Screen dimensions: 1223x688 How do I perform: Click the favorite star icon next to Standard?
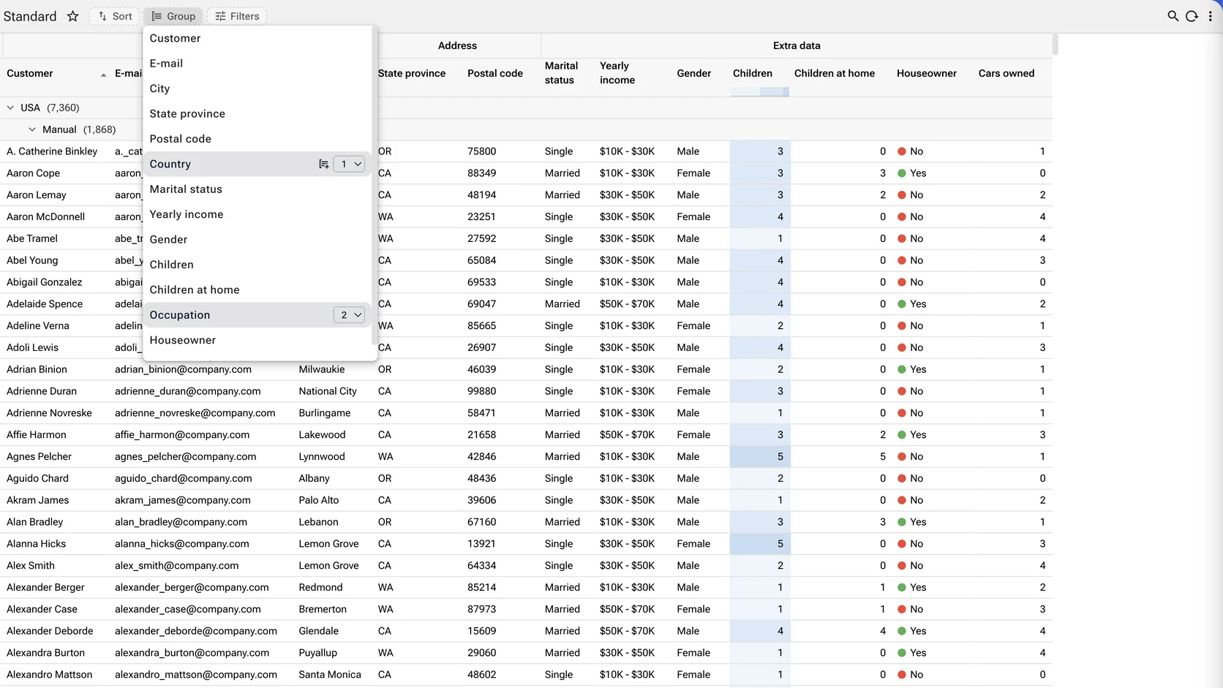point(72,16)
